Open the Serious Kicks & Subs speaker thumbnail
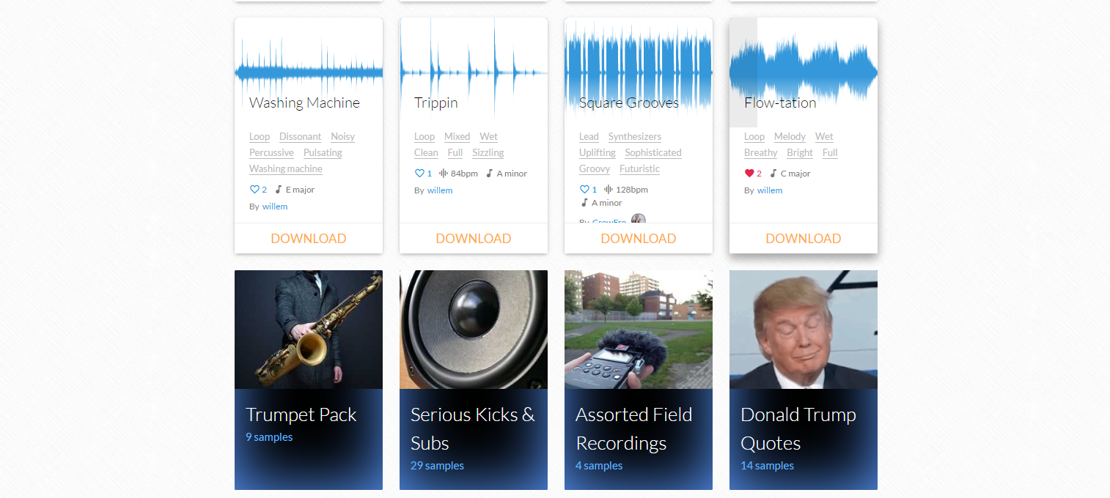 [474, 330]
